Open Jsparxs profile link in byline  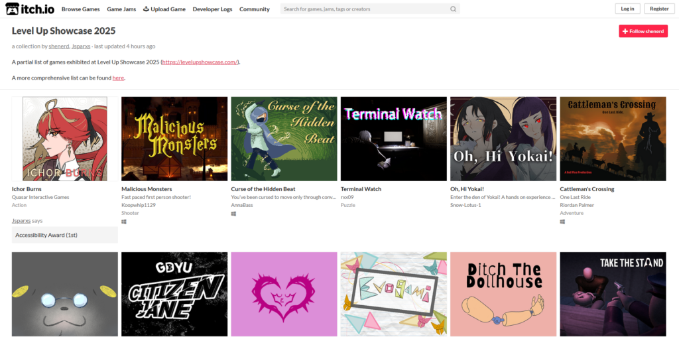click(x=81, y=46)
